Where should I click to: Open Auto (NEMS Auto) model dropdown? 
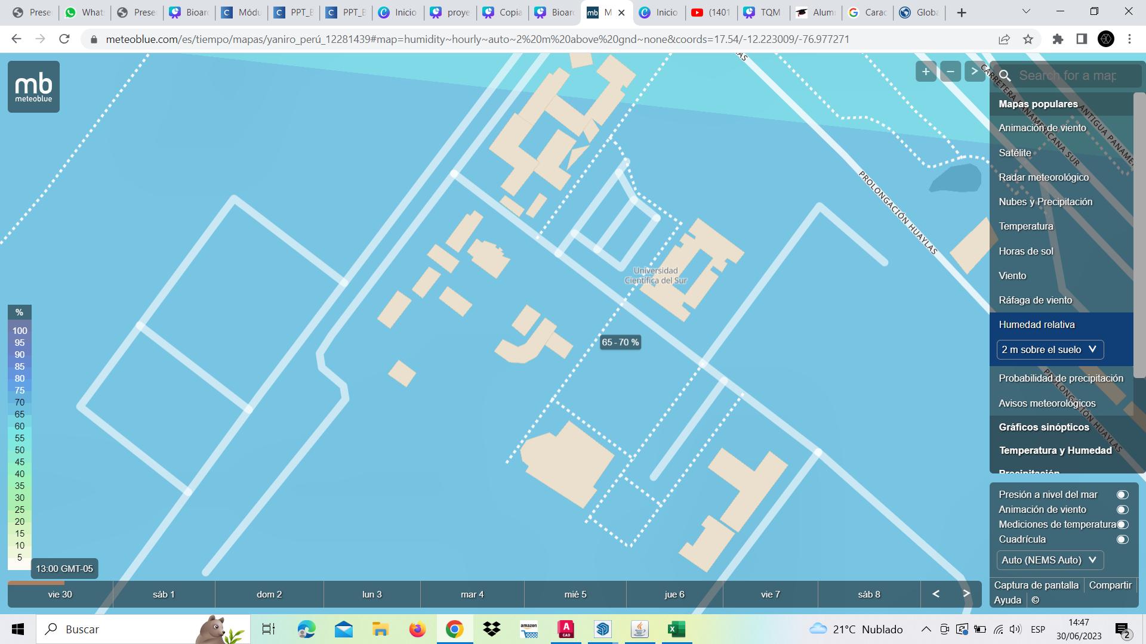1050,560
